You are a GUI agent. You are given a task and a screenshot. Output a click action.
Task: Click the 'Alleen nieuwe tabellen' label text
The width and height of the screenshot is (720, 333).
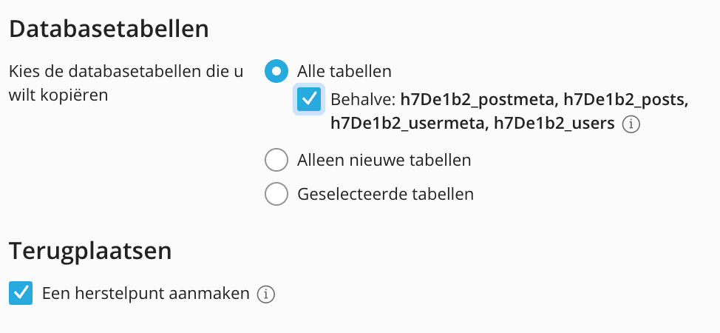pyautogui.click(x=384, y=160)
